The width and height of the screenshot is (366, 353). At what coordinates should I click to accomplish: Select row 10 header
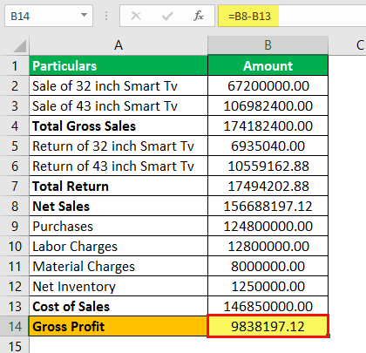click(x=15, y=246)
